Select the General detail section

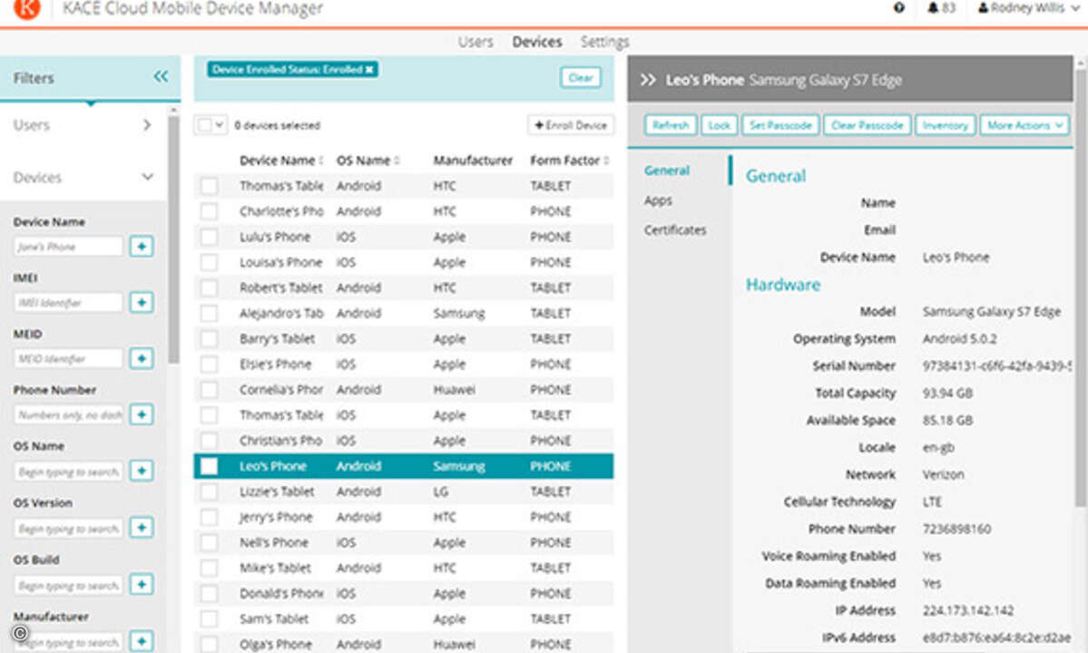pos(667,171)
